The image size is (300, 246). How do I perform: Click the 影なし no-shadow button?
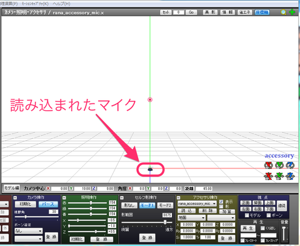coord(129,205)
